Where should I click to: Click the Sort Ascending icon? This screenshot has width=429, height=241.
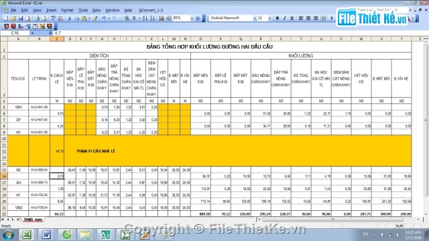coord(145,18)
